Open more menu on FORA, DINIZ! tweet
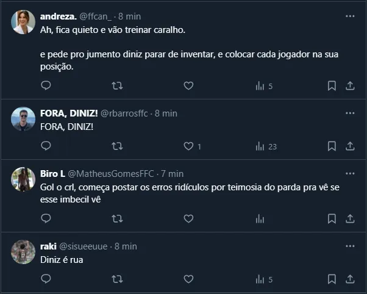 coord(349,113)
